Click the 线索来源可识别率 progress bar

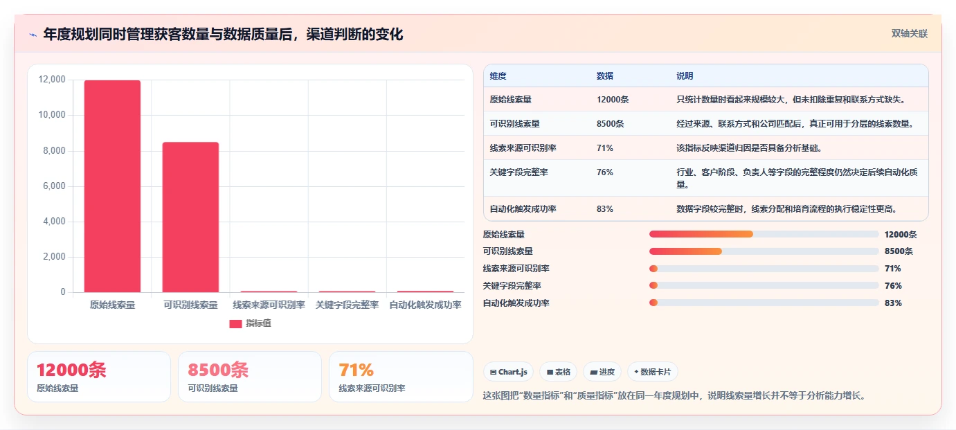(764, 269)
